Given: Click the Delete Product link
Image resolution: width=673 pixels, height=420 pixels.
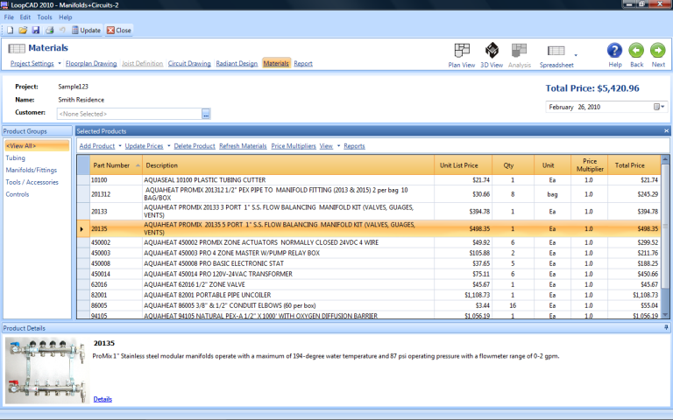Looking at the screenshot, I should click(195, 146).
